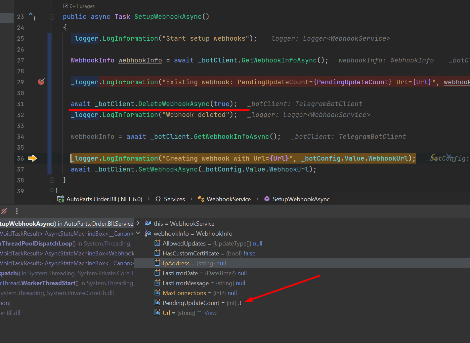The height and width of the screenshot is (343, 470).
Task: Click the '0+1 usages' code lens link
Action: coord(82,6)
